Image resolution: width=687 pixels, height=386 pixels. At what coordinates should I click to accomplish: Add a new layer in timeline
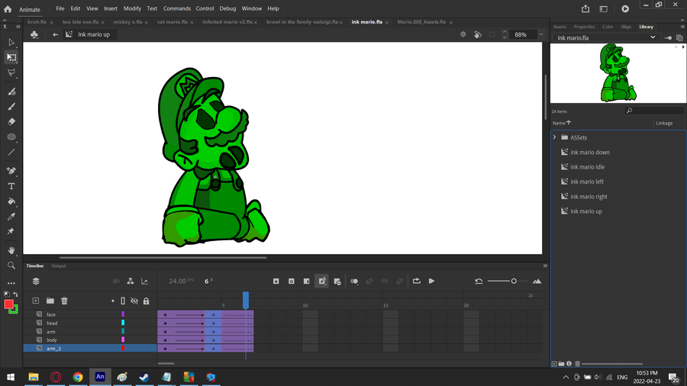(x=35, y=301)
